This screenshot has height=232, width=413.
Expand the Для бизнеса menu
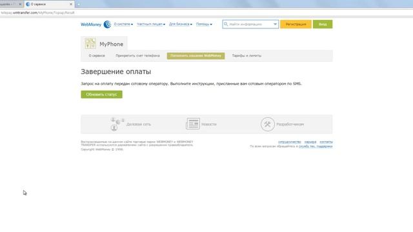click(x=181, y=24)
